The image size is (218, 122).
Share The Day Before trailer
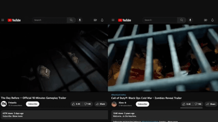(x=100, y=104)
